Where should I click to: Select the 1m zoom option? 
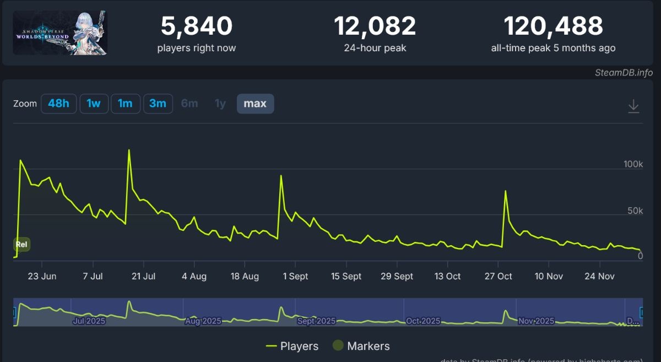(125, 104)
